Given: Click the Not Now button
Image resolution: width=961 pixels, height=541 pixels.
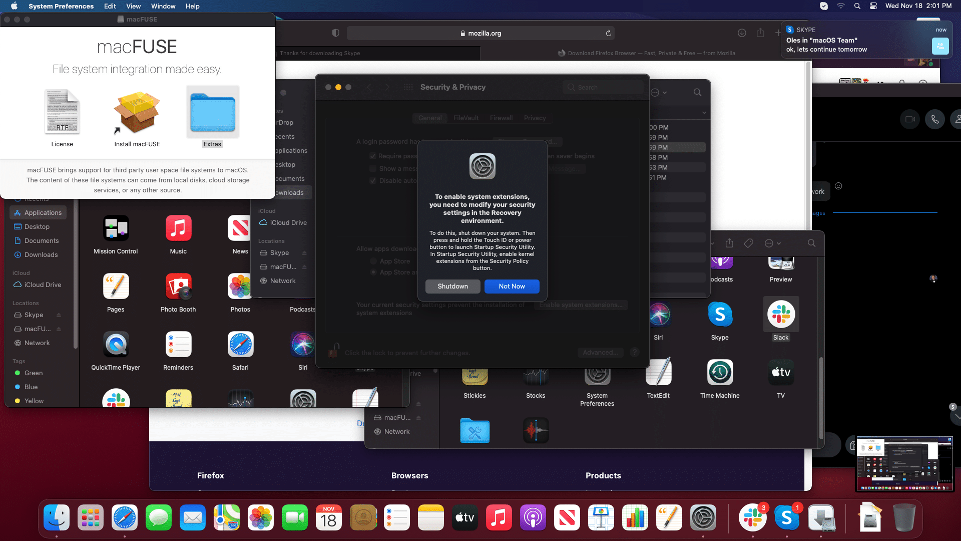Looking at the screenshot, I should pos(512,286).
